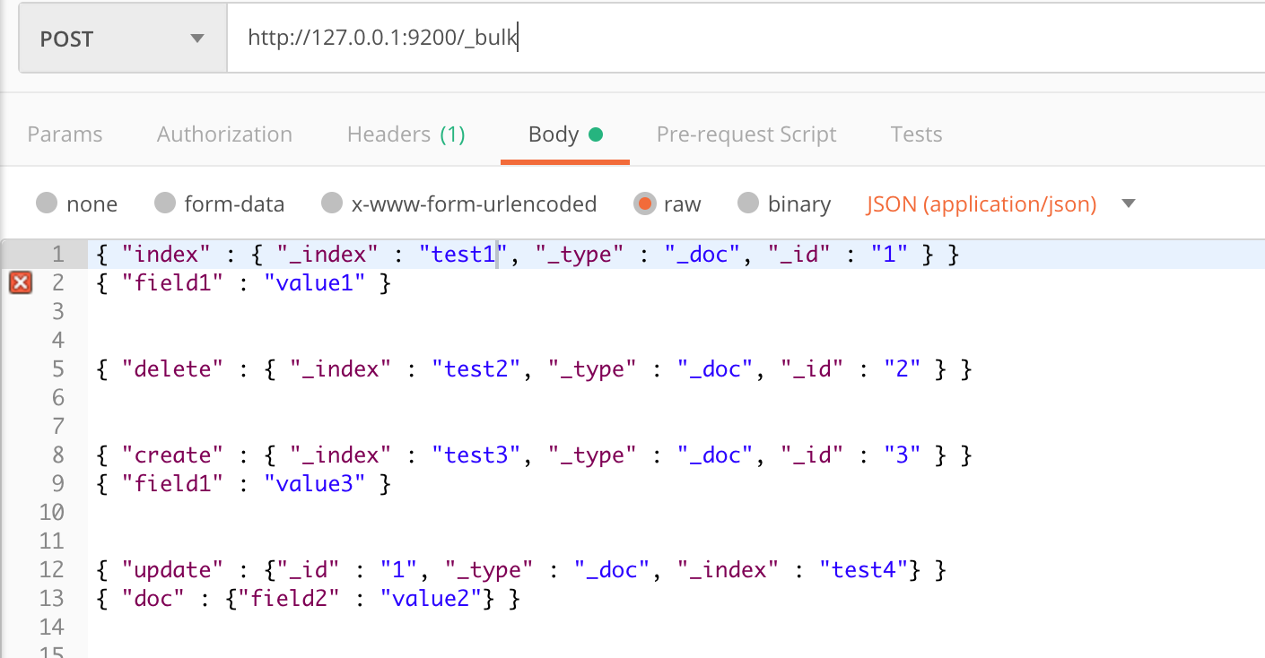This screenshot has width=1265, height=658.
Task: Click line number 12 in the gutter
Action: [x=52, y=570]
